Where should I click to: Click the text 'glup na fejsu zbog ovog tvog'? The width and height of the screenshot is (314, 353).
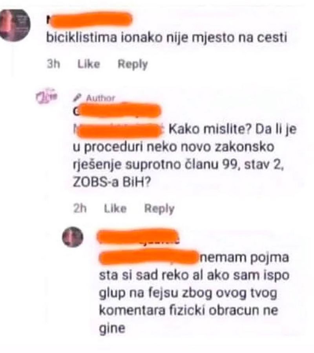[188, 293]
